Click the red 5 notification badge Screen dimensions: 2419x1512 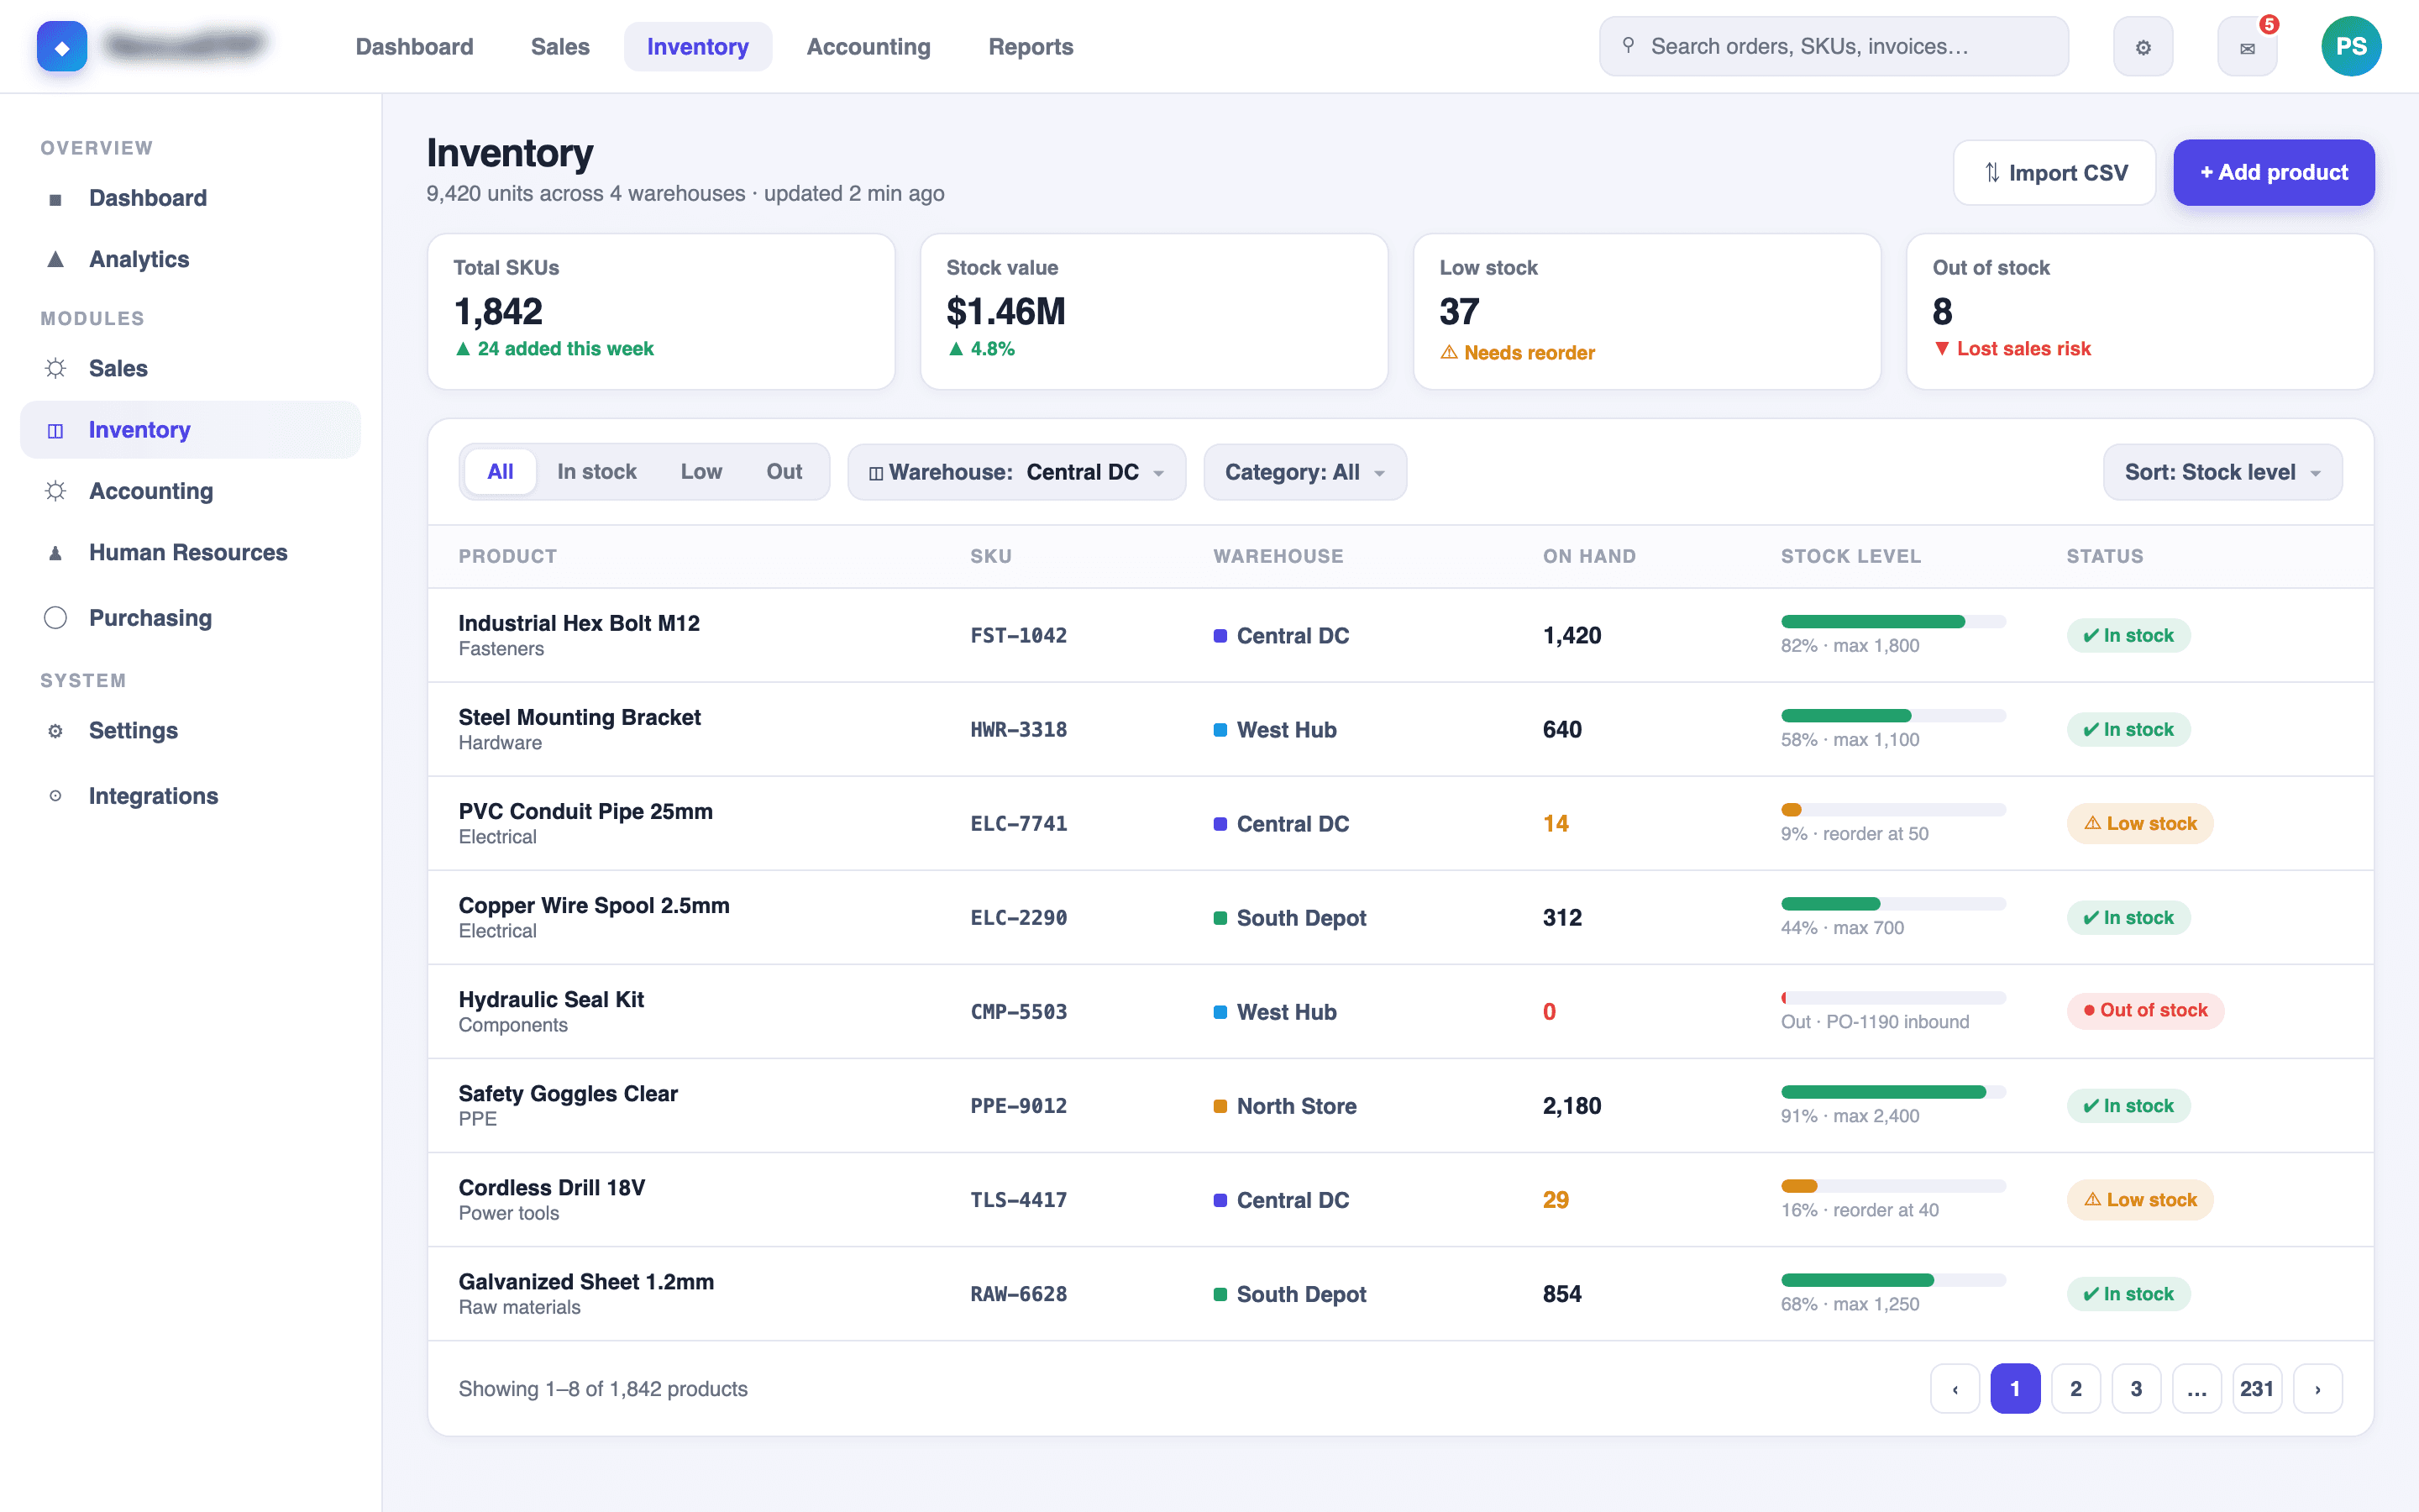[x=2269, y=24]
